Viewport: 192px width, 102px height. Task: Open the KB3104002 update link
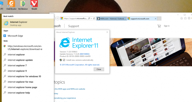click(x=85, y=54)
